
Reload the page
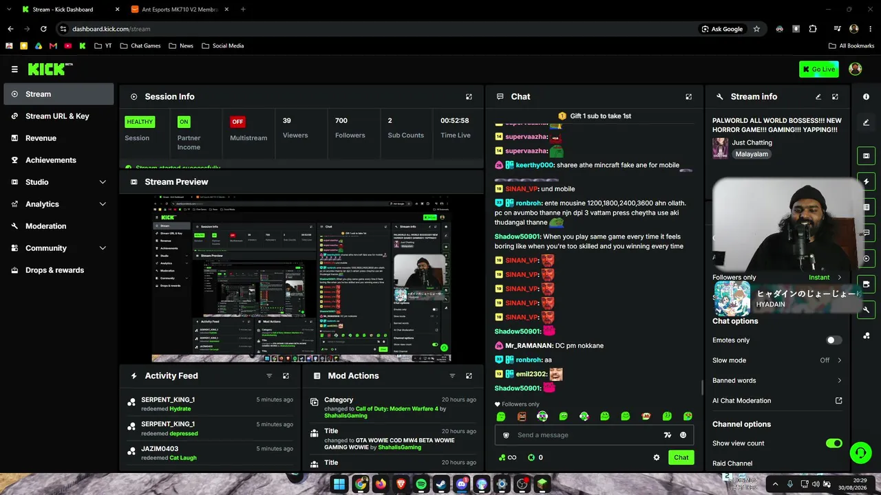pyautogui.click(x=43, y=29)
